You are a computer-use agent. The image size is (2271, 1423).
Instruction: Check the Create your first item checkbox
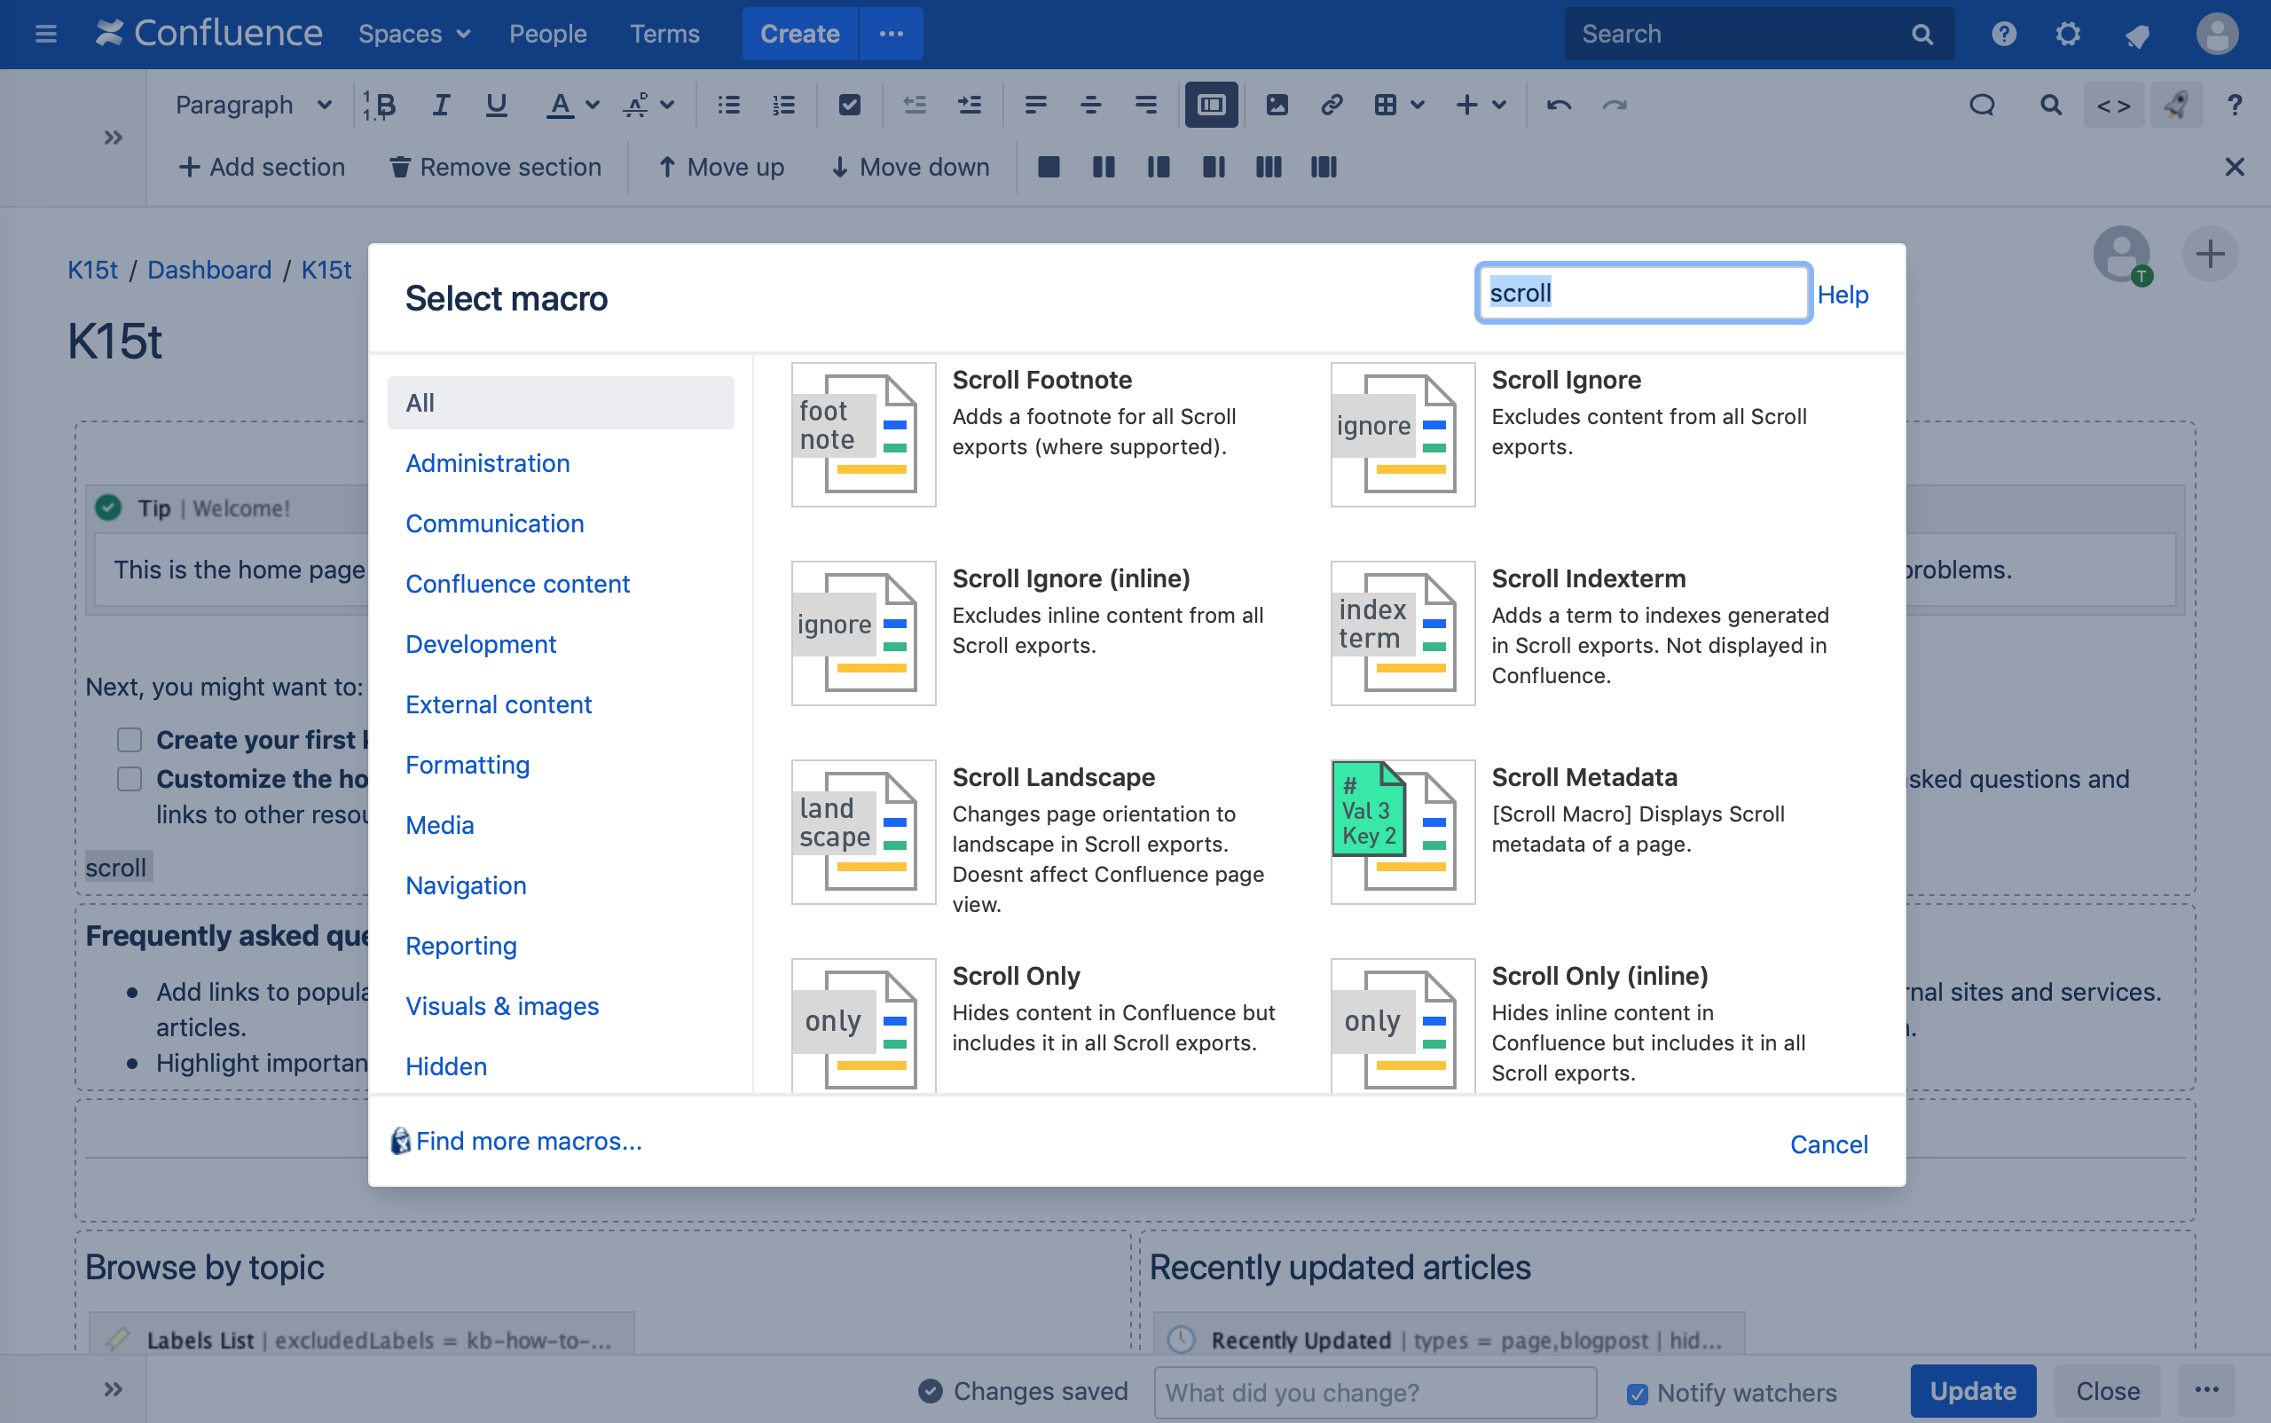point(128,740)
